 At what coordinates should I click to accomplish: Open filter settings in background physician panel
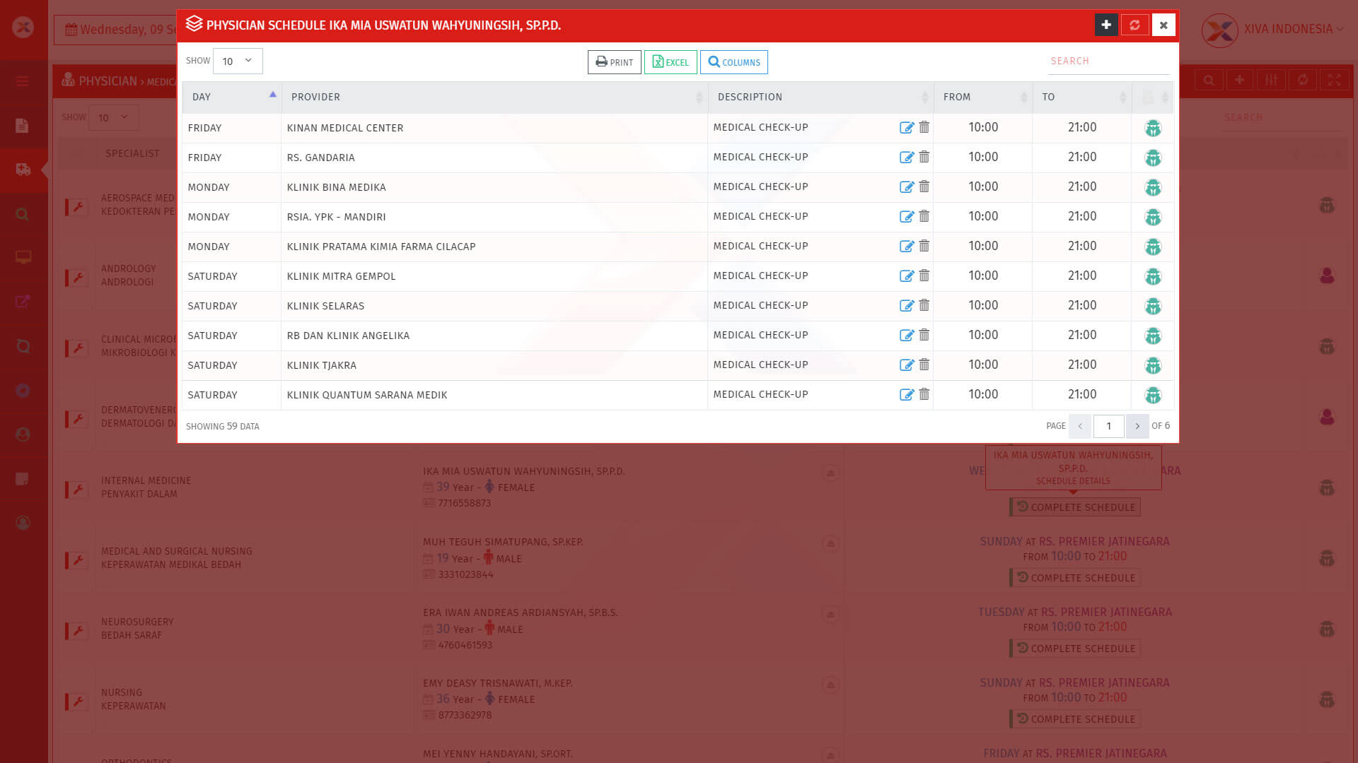pyautogui.click(x=1271, y=81)
